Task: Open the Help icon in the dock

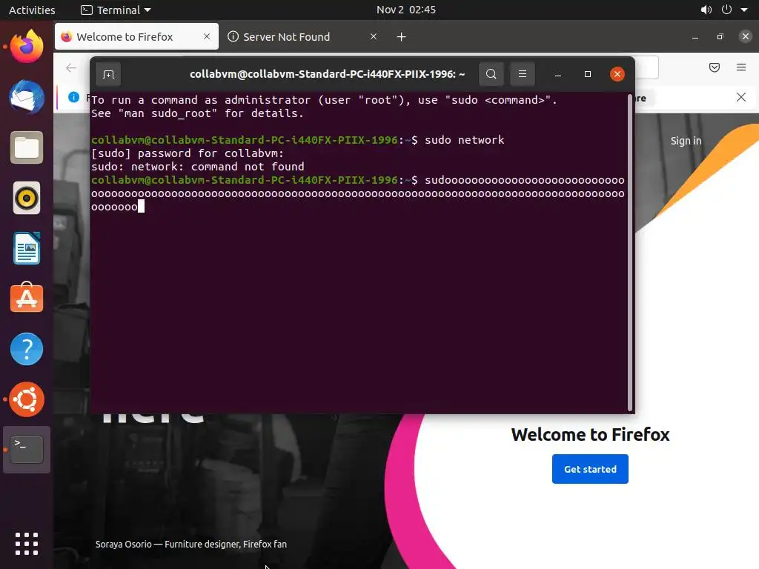Action: (27, 349)
